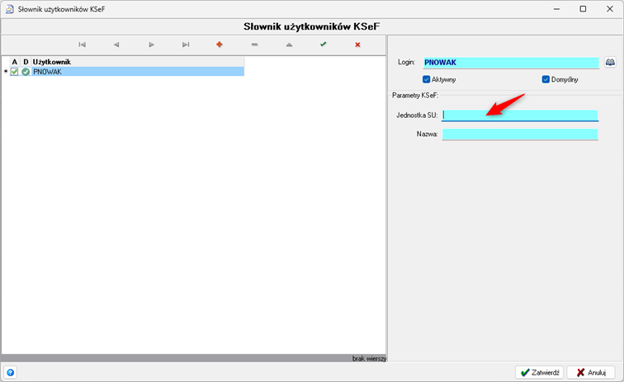The image size is (624, 382).
Task: Toggle the Aktywny checkbox
Action: pyautogui.click(x=427, y=79)
